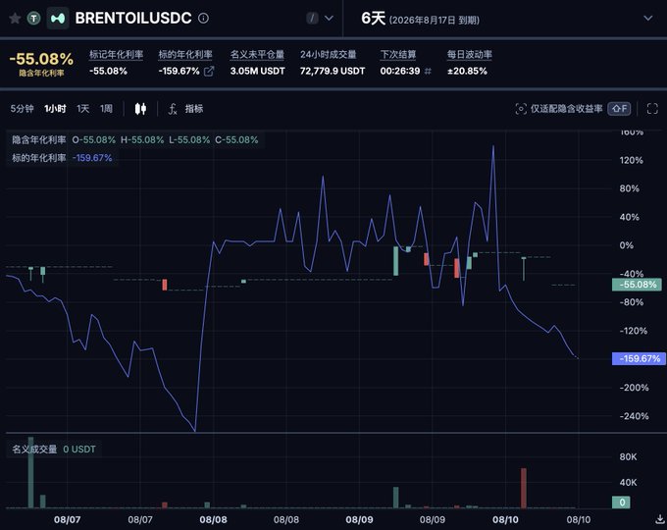Expand the market selector chevron
Image resolution: width=667 pixels, height=530 pixels.
tap(329, 18)
